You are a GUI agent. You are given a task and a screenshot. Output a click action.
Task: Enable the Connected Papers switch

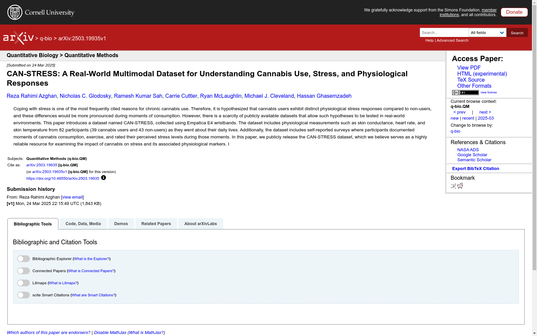pyautogui.click(x=23, y=271)
